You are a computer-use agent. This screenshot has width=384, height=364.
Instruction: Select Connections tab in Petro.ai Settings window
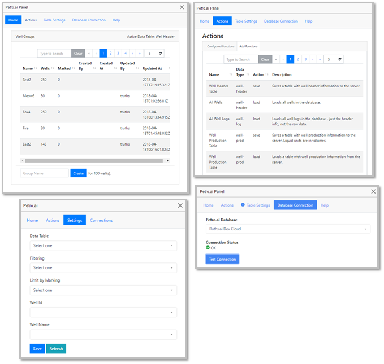click(x=101, y=220)
